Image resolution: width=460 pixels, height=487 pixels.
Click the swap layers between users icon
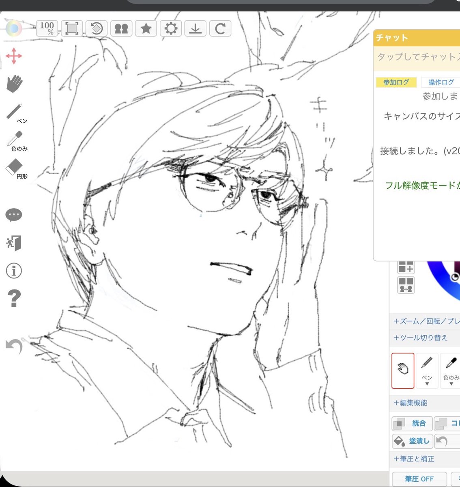[x=406, y=285]
